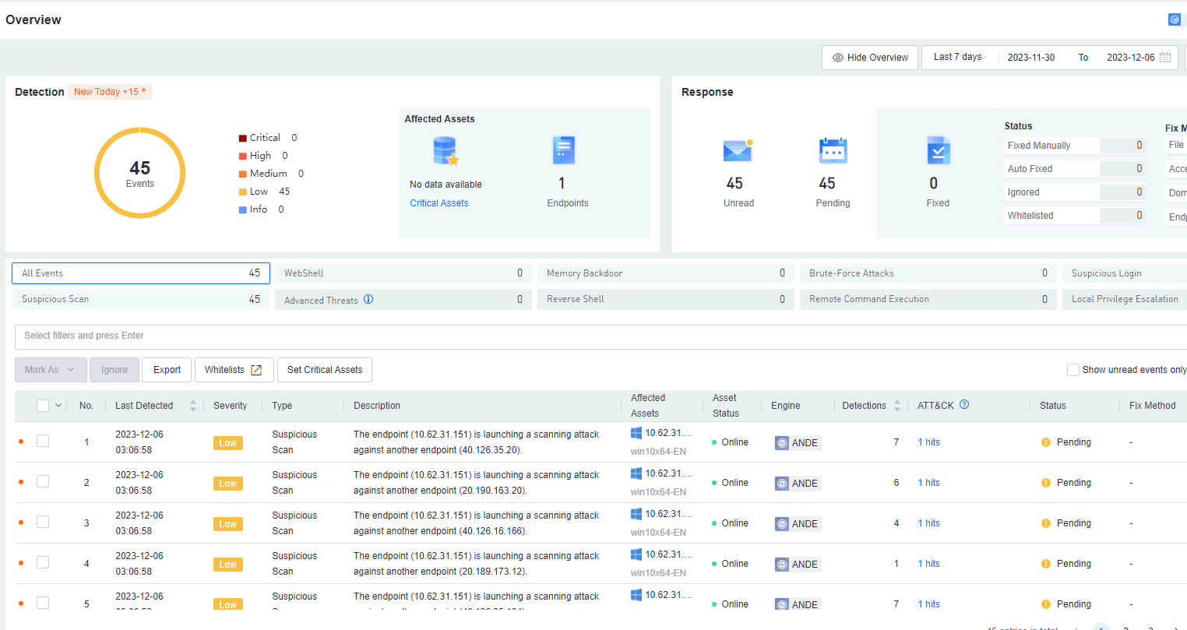Click the Advanced Threats info icon
Viewport: 1187px width, 630px height.
pos(368,299)
